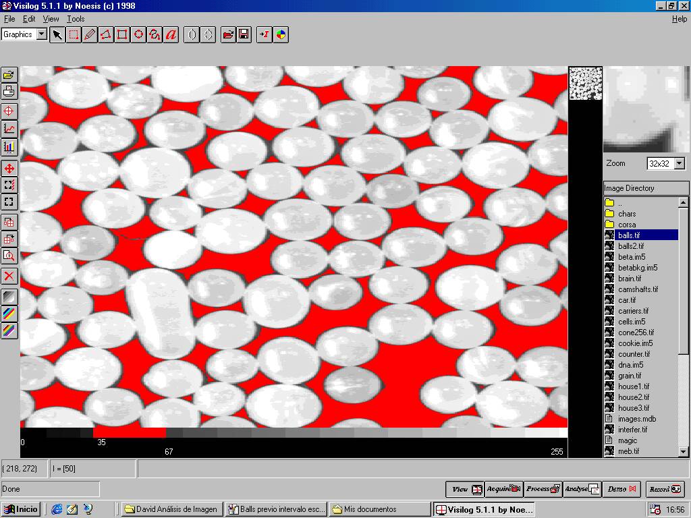Click the red range on grayscale bar
691x518 pixels.
coord(128,432)
